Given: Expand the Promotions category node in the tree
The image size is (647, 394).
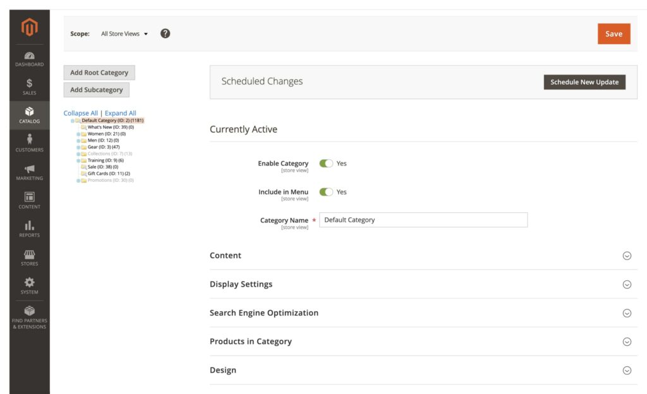Looking at the screenshot, I should point(78,181).
